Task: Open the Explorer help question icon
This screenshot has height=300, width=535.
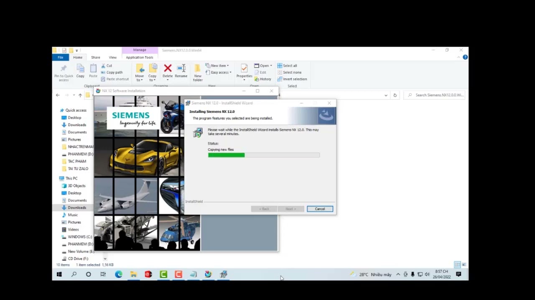Action: click(x=465, y=57)
